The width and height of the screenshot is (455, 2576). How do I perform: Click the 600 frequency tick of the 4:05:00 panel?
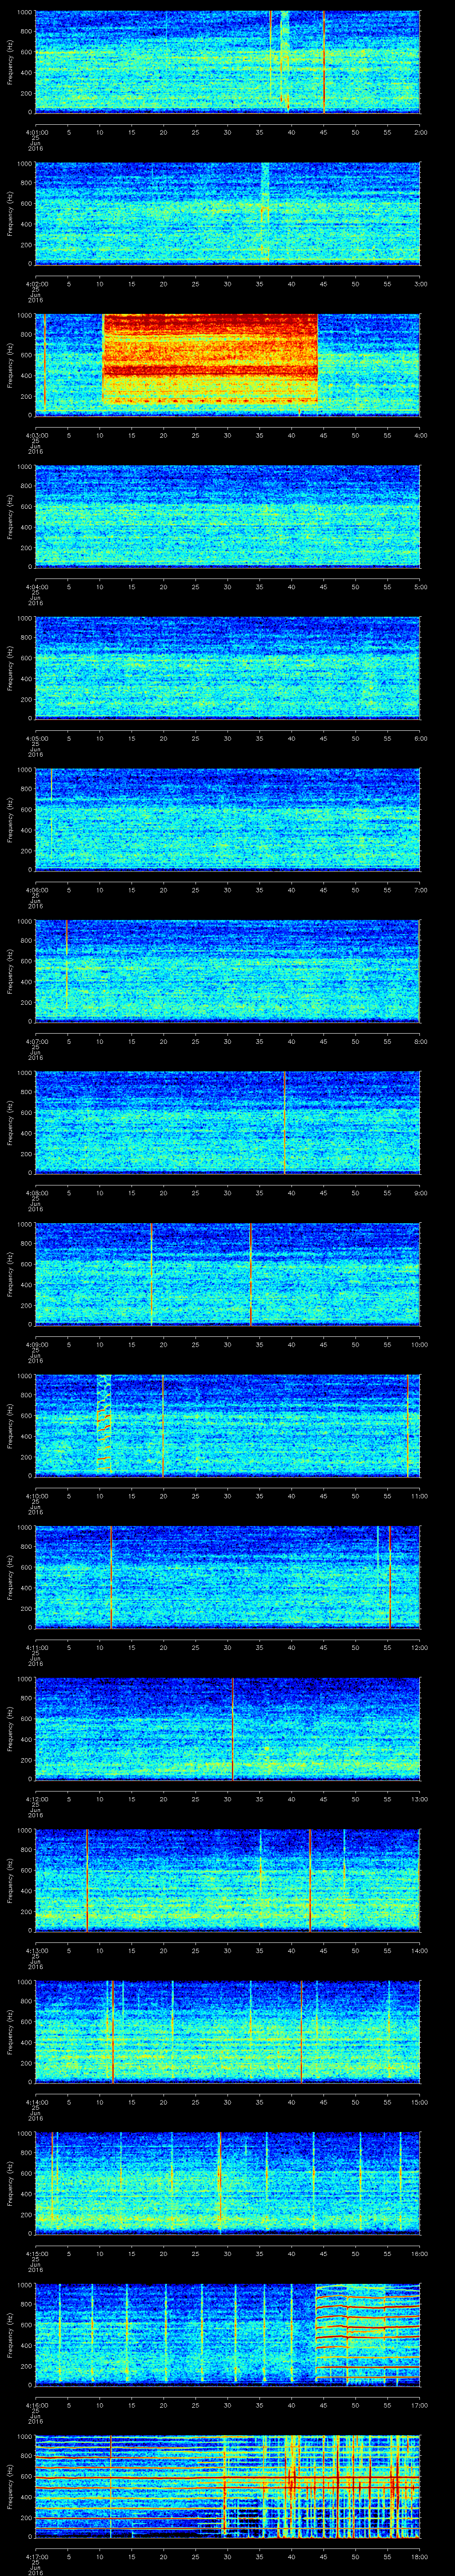pyautogui.click(x=26, y=658)
